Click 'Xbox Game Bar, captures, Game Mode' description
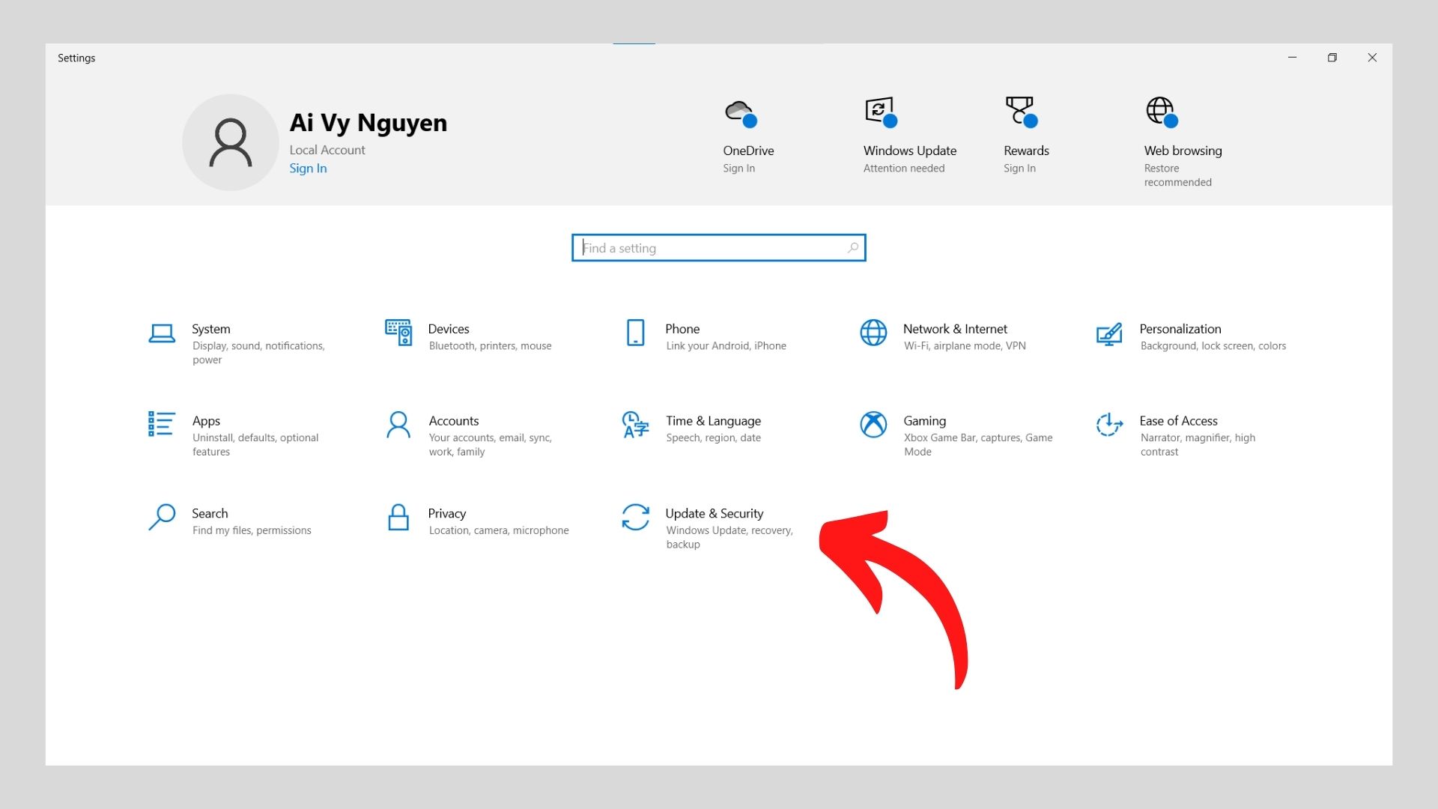This screenshot has height=809, width=1438. pyautogui.click(x=978, y=445)
